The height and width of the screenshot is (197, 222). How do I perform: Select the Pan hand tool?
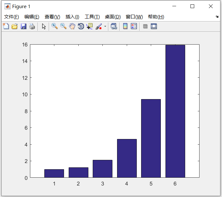72,26
